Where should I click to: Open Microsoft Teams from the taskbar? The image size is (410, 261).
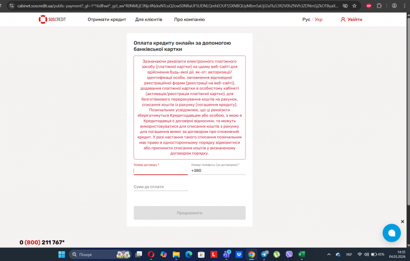(226, 255)
